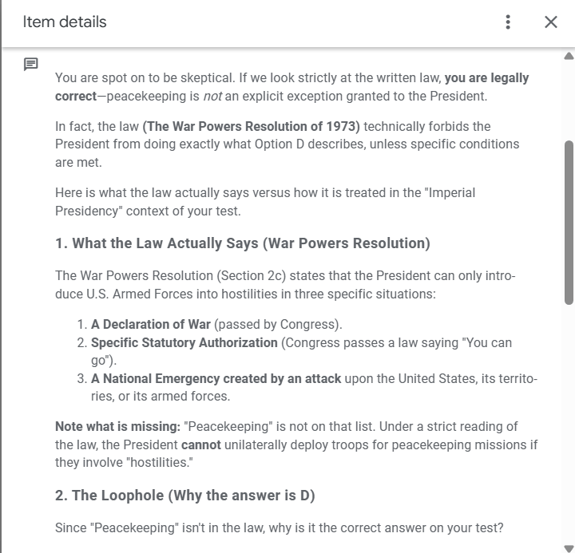Click the vertical scrollbar thumb

(569, 222)
